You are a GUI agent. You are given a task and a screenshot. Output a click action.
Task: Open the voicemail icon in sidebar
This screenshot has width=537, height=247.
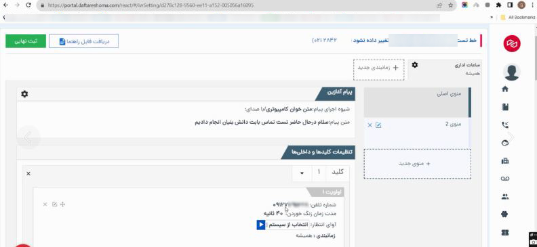point(505,179)
